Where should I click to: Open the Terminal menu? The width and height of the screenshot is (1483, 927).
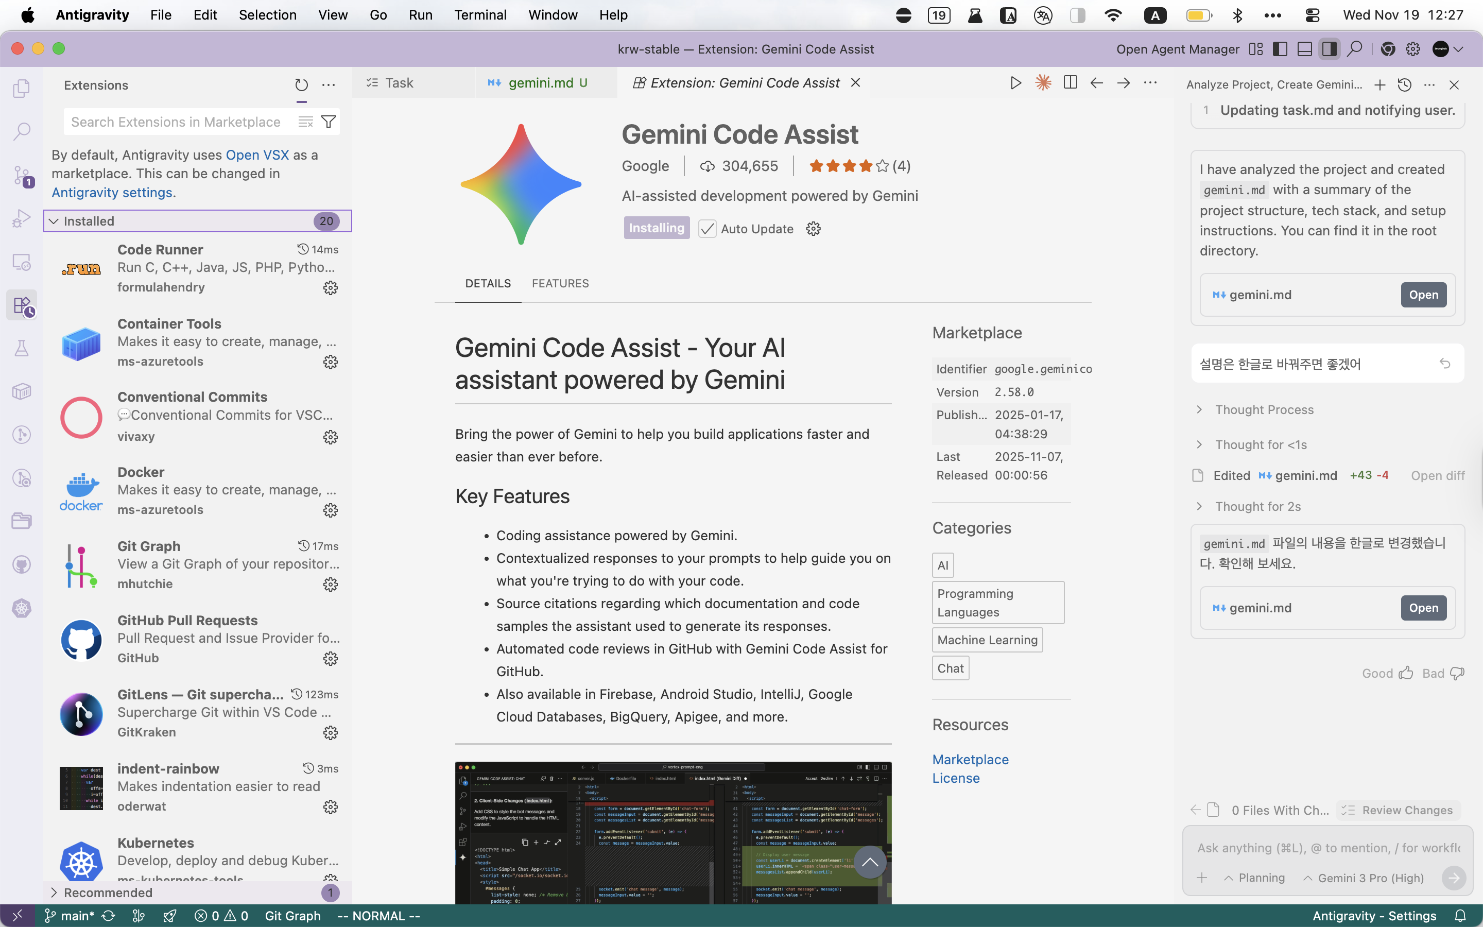(x=480, y=15)
